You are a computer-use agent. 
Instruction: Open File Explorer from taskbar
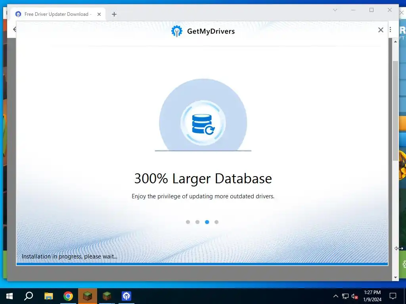click(48, 296)
